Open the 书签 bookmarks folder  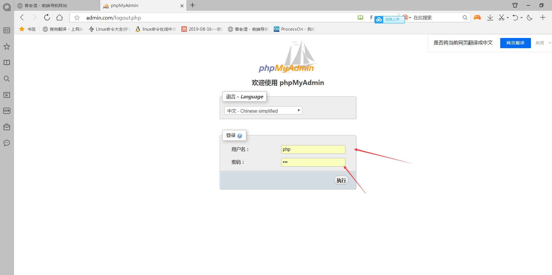pyautogui.click(x=27, y=29)
